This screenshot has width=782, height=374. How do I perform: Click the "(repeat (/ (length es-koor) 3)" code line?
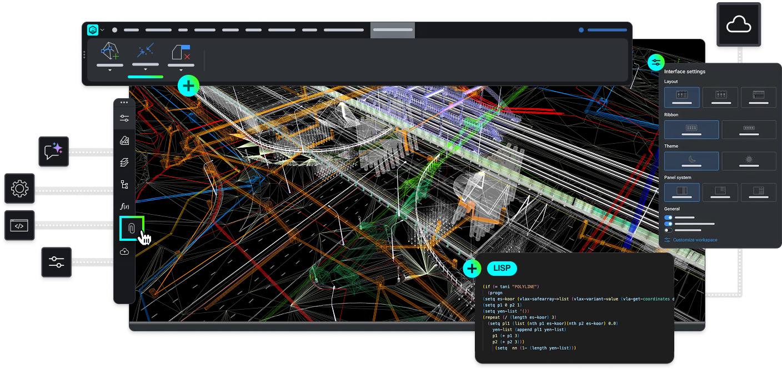pyautogui.click(x=519, y=317)
